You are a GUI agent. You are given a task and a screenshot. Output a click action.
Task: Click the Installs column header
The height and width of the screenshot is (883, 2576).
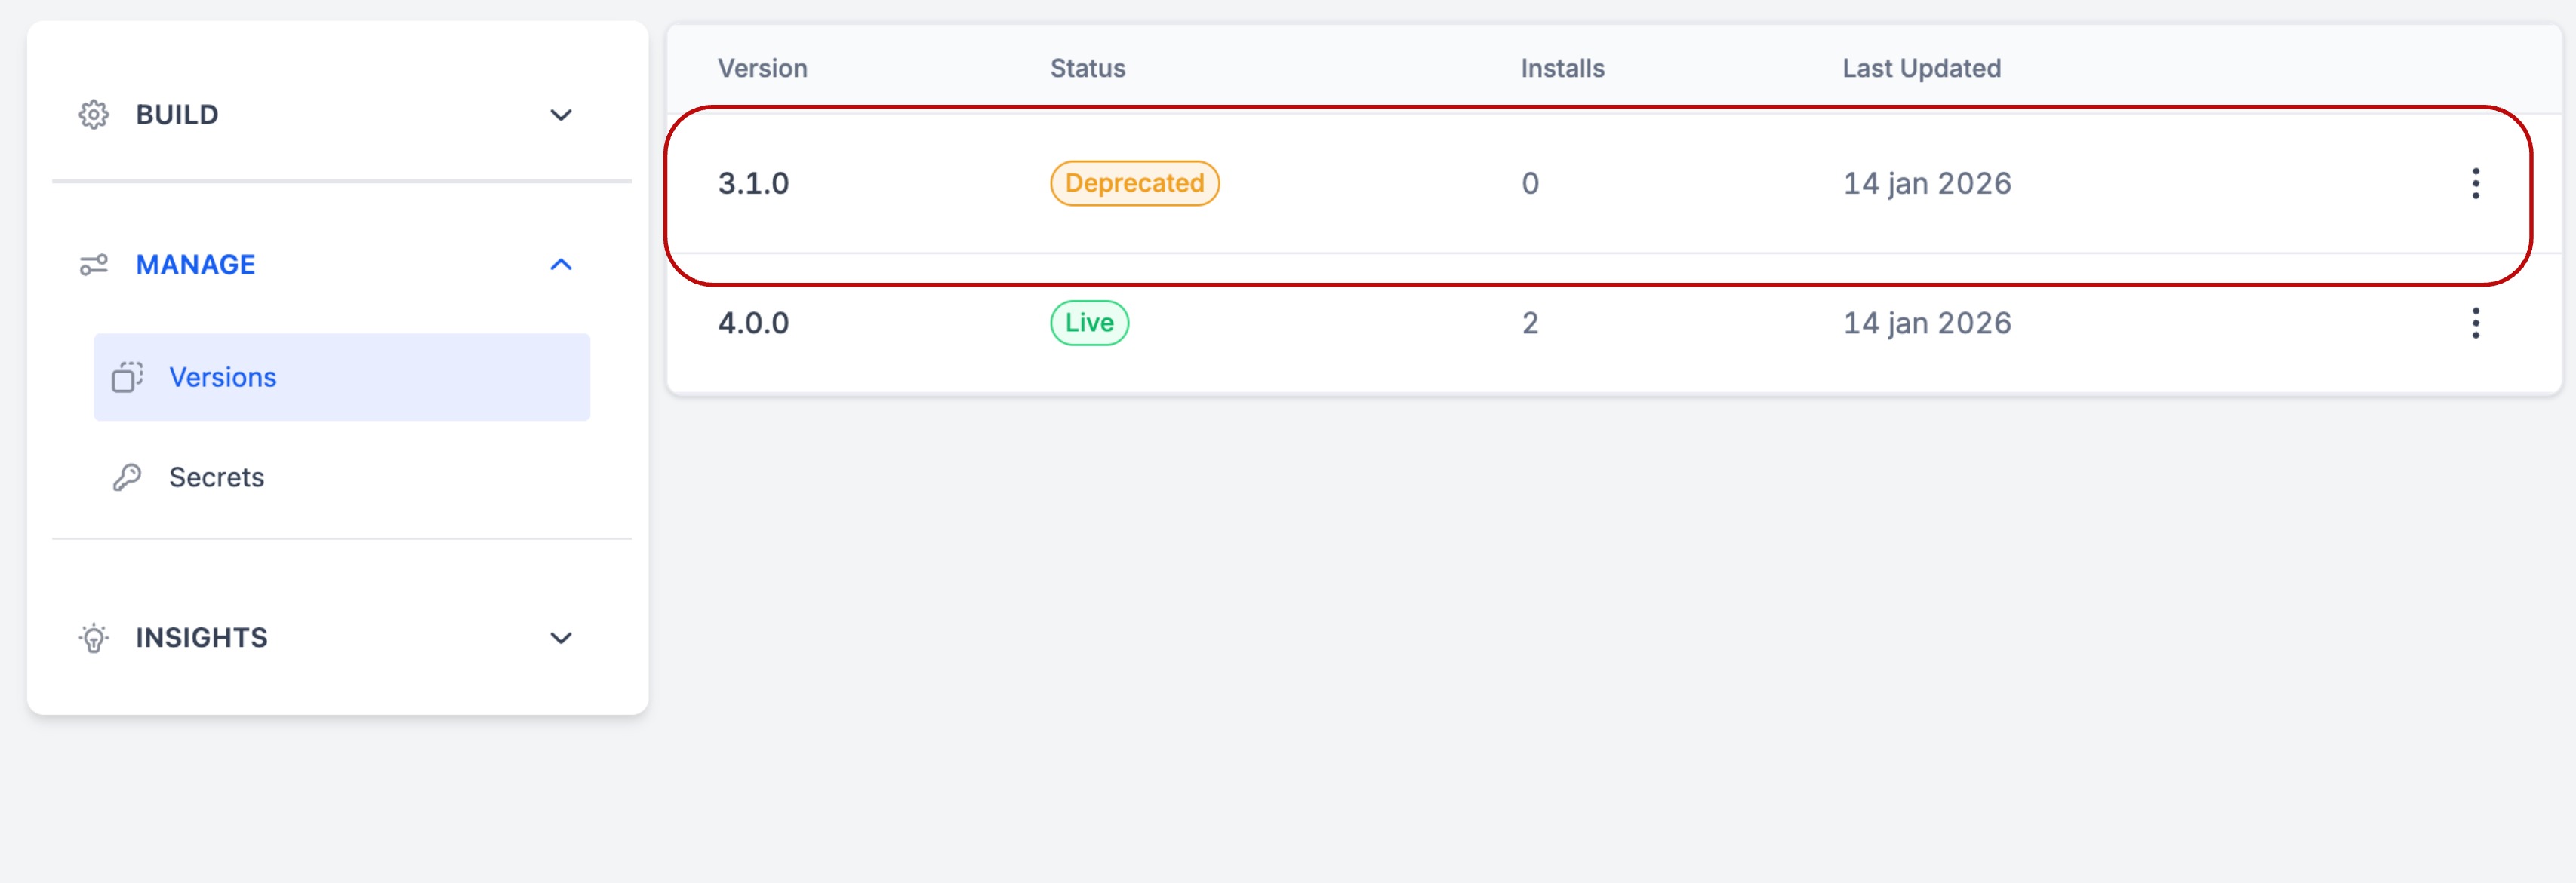1562,69
